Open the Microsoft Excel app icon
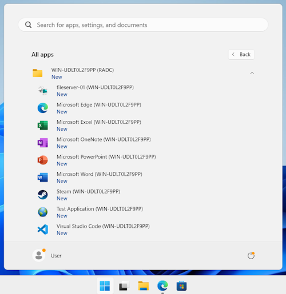The width and height of the screenshot is (286, 294). pos(42,125)
